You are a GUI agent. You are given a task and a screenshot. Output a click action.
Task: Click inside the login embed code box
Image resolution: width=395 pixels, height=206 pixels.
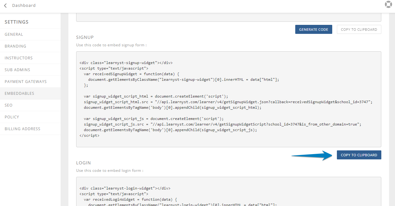point(228,191)
